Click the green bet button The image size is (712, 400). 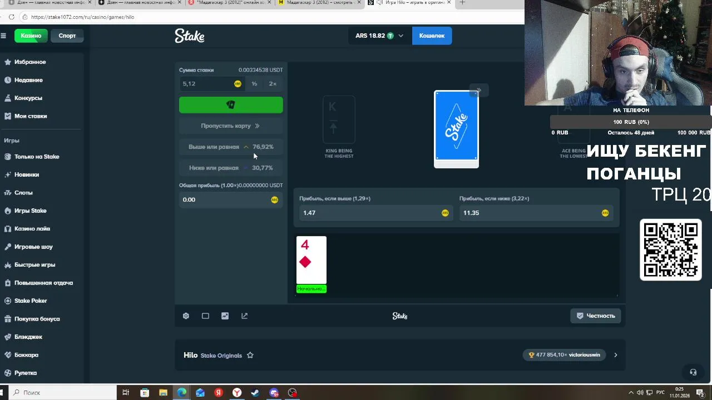point(231,105)
